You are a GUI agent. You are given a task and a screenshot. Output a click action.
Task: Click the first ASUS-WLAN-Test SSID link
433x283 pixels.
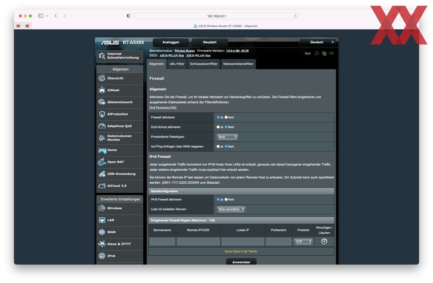[x=172, y=56]
